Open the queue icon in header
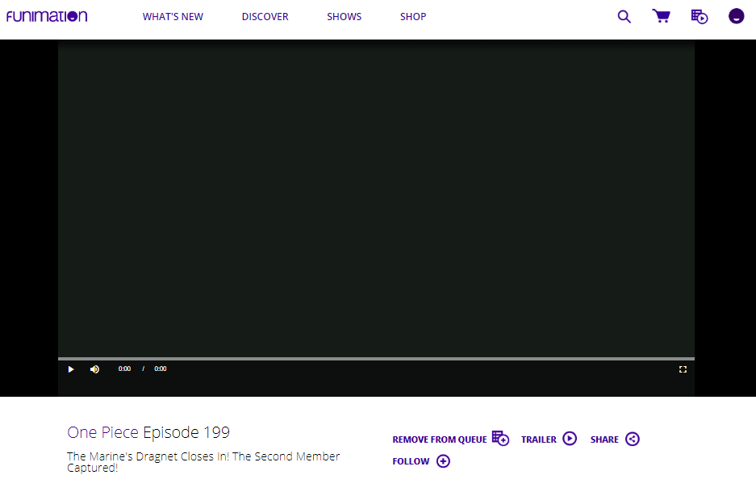 pyautogui.click(x=699, y=16)
